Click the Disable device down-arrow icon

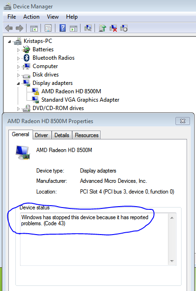tap(124, 28)
